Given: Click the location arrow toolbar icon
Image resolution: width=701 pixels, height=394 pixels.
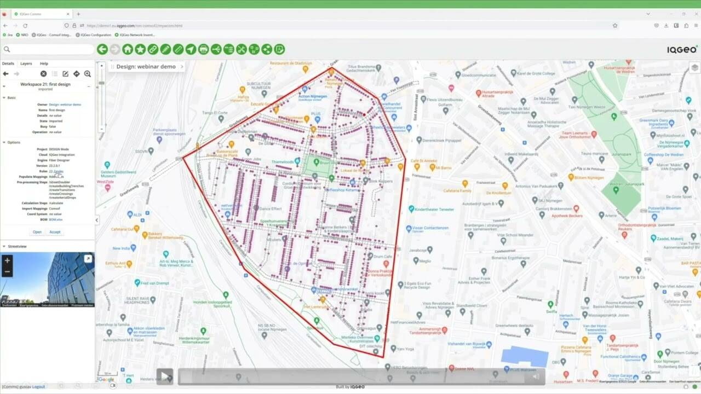Looking at the screenshot, I should coord(191,49).
